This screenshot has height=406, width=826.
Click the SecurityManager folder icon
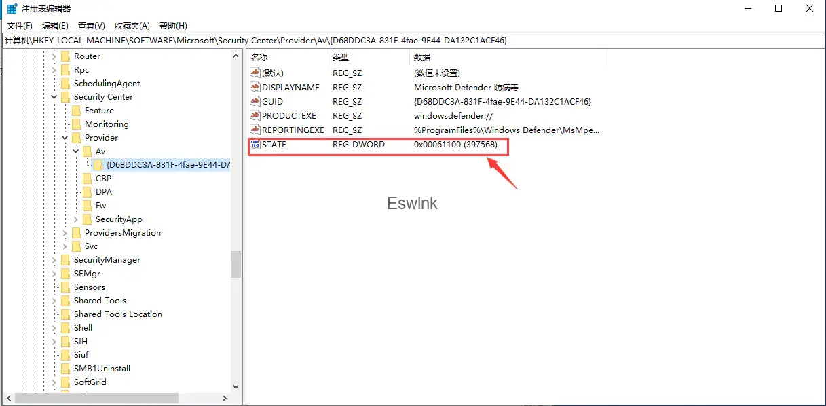point(65,260)
